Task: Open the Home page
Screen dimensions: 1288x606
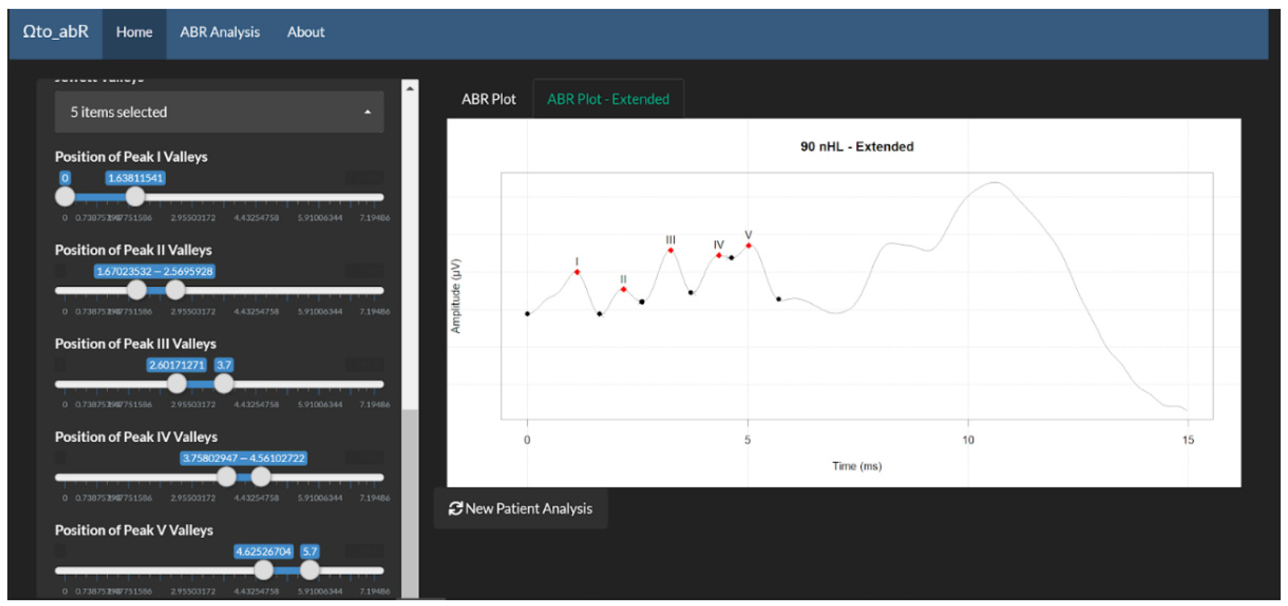Action: pyautogui.click(x=134, y=32)
